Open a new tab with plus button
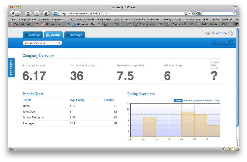 (x=230, y=24)
